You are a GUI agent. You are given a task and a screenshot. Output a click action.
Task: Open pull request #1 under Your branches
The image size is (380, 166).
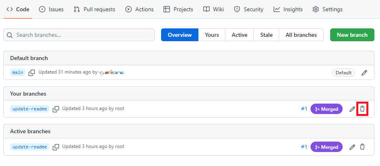[304, 109]
